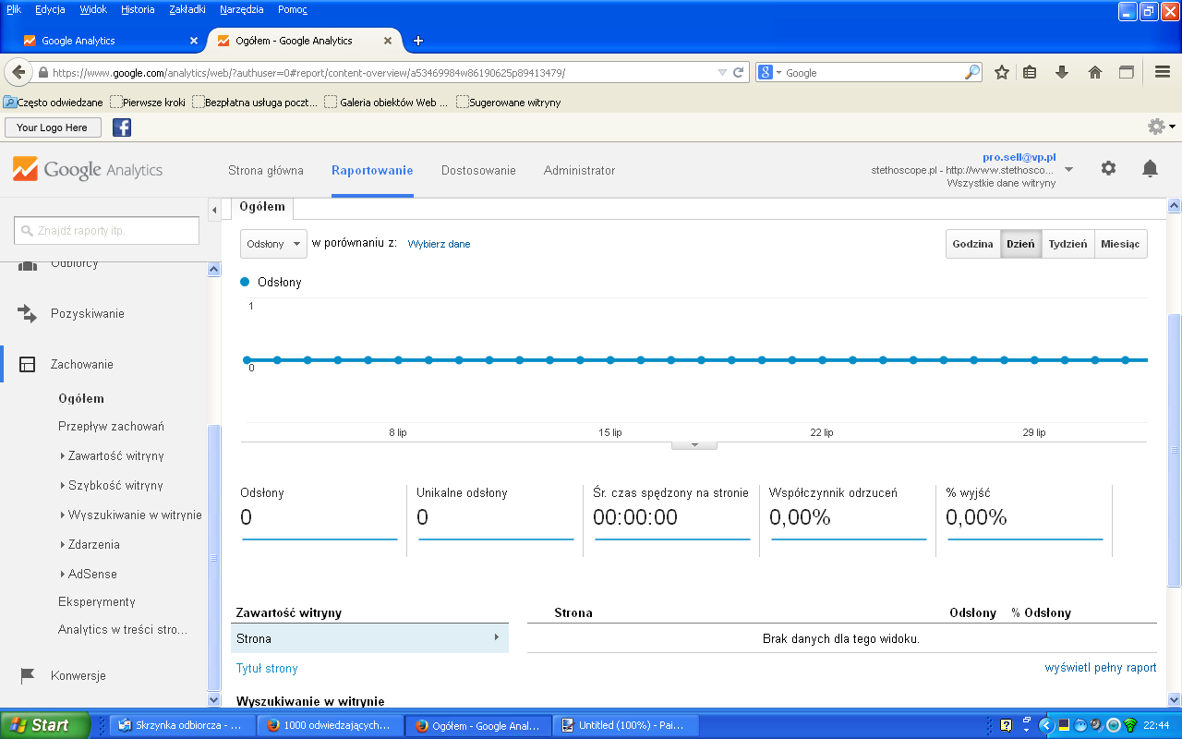
Task: Open the Narzędzia menu
Action: click(241, 9)
